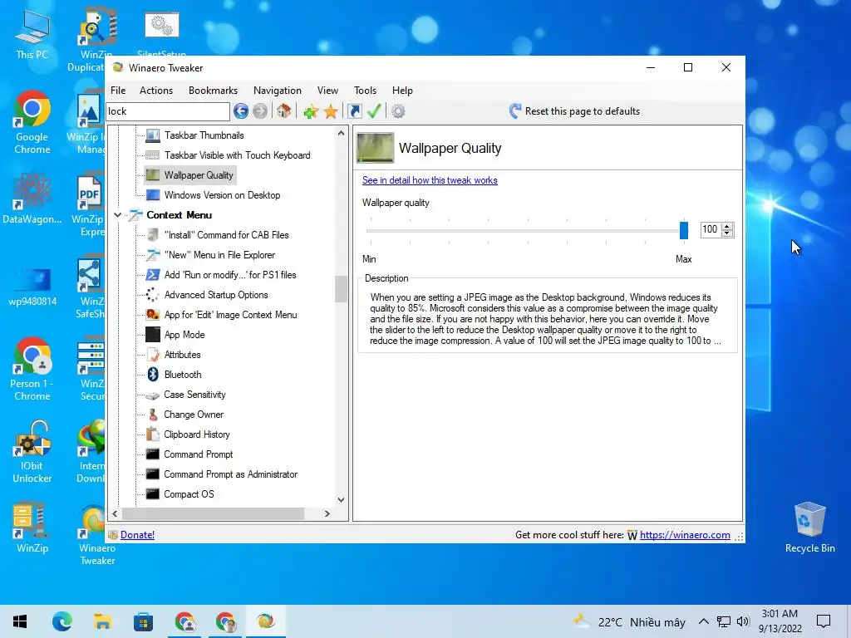851x638 pixels.
Task: Open the Windows Start button
Action: point(20,621)
